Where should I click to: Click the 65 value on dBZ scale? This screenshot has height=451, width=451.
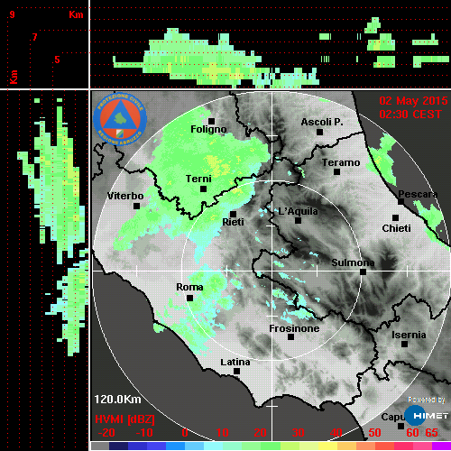point(431,433)
